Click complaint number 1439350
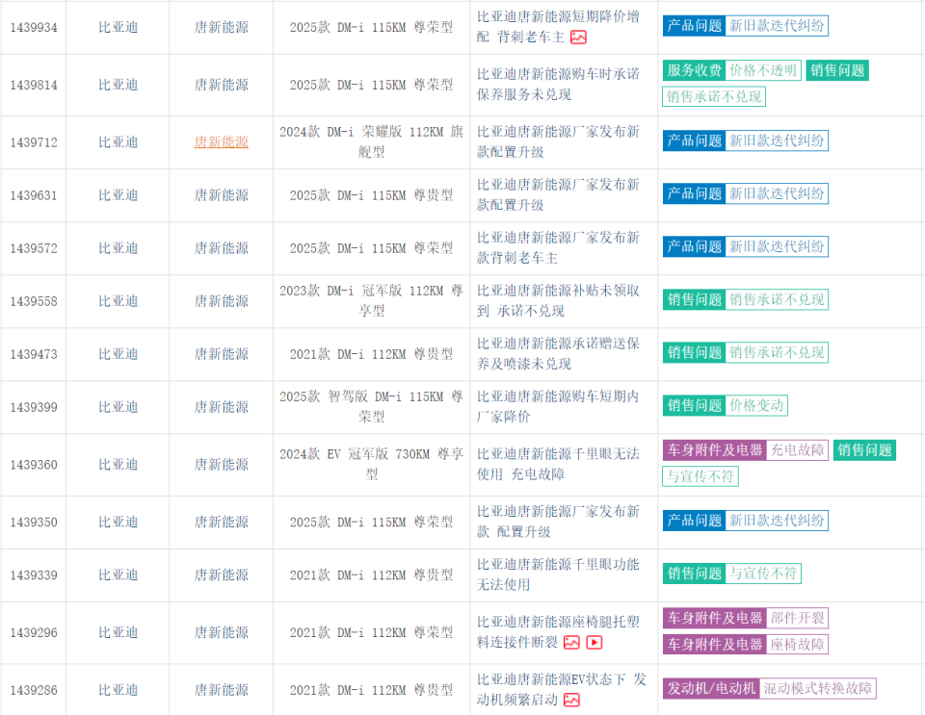 tap(34, 523)
